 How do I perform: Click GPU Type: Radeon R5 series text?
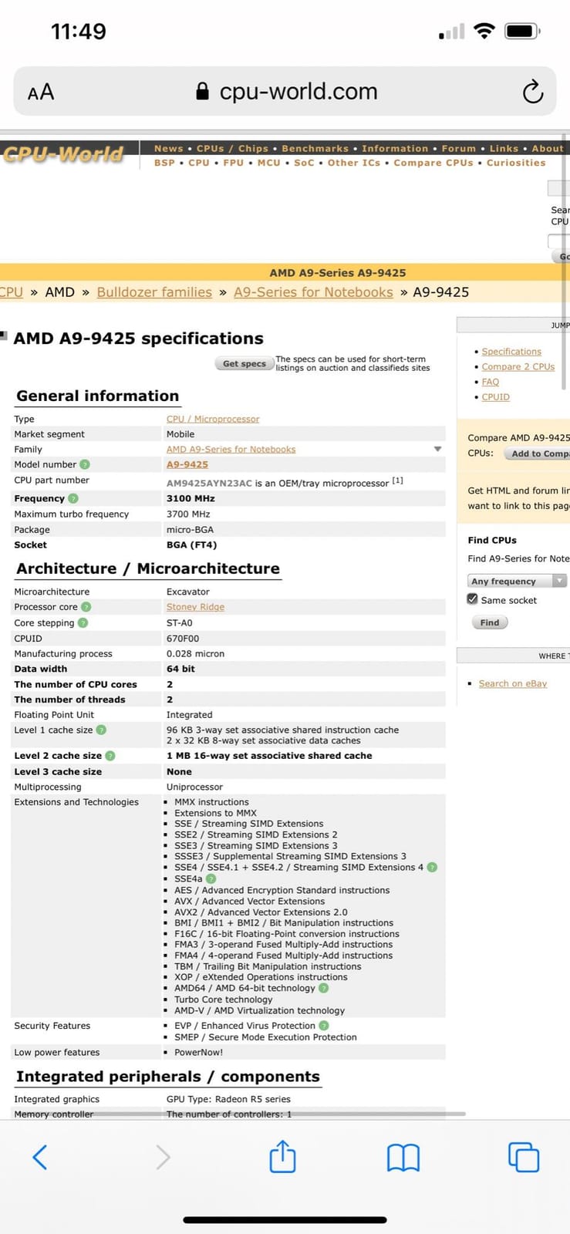click(228, 1099)
